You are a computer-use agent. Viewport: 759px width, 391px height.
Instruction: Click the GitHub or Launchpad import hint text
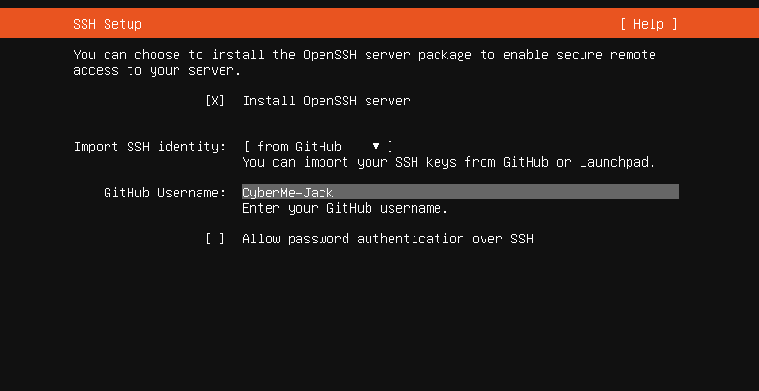point(448,162)
